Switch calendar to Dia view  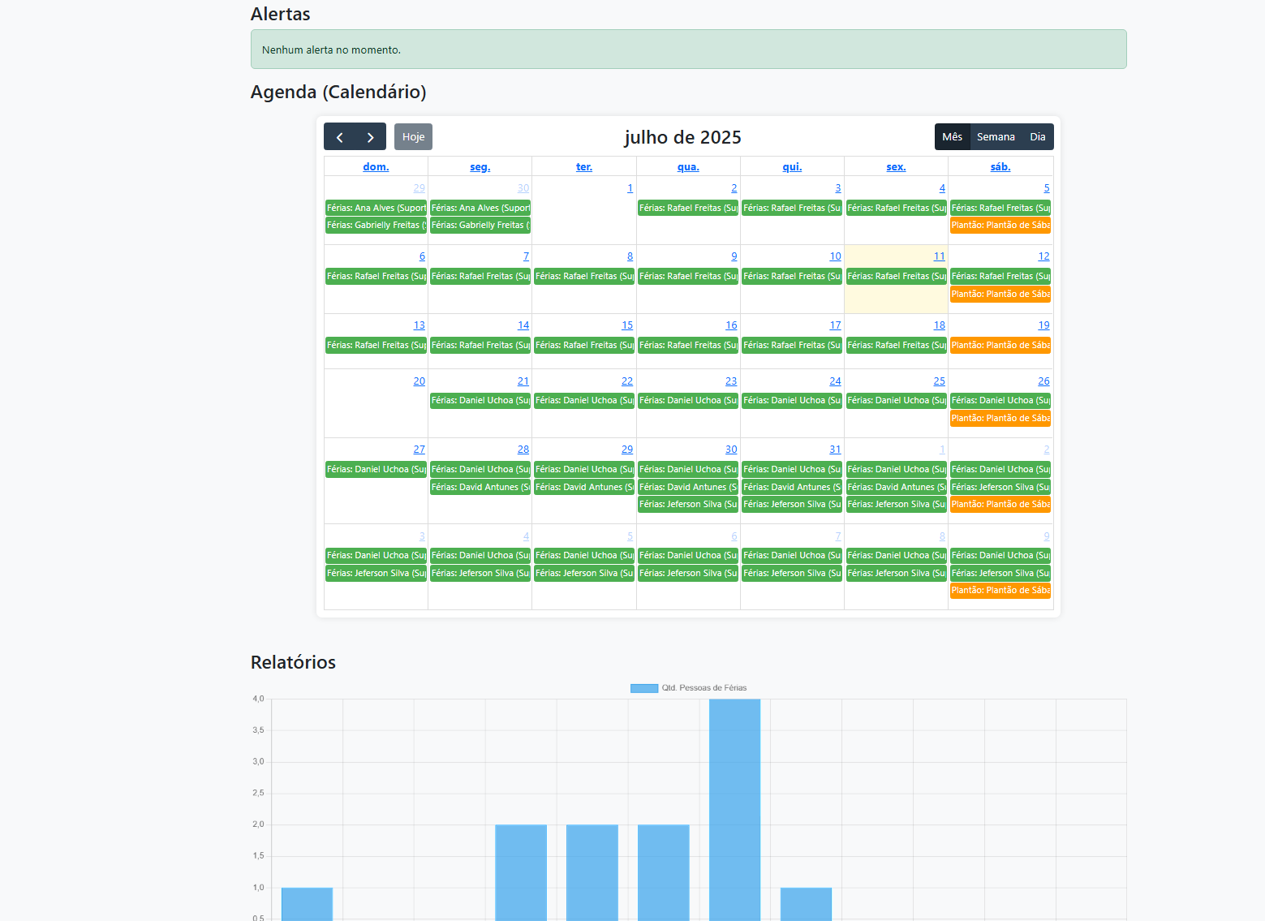[1038, 137]
